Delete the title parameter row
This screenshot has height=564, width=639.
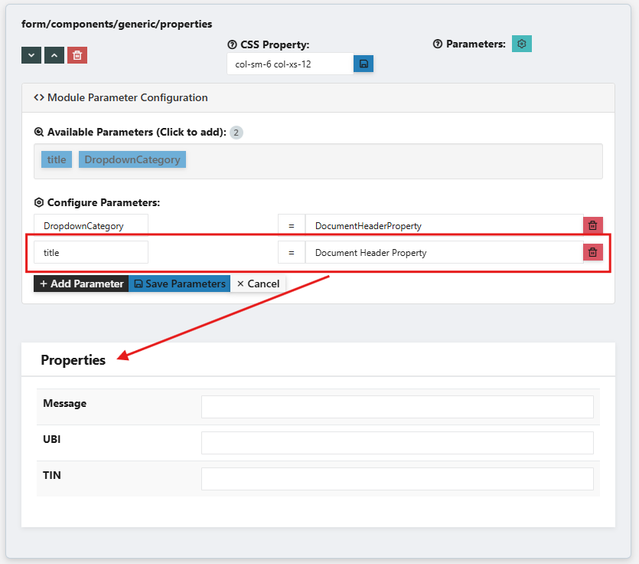coord(592,252)
